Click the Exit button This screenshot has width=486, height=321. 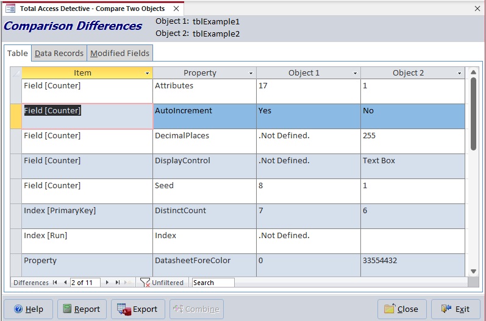456,309
